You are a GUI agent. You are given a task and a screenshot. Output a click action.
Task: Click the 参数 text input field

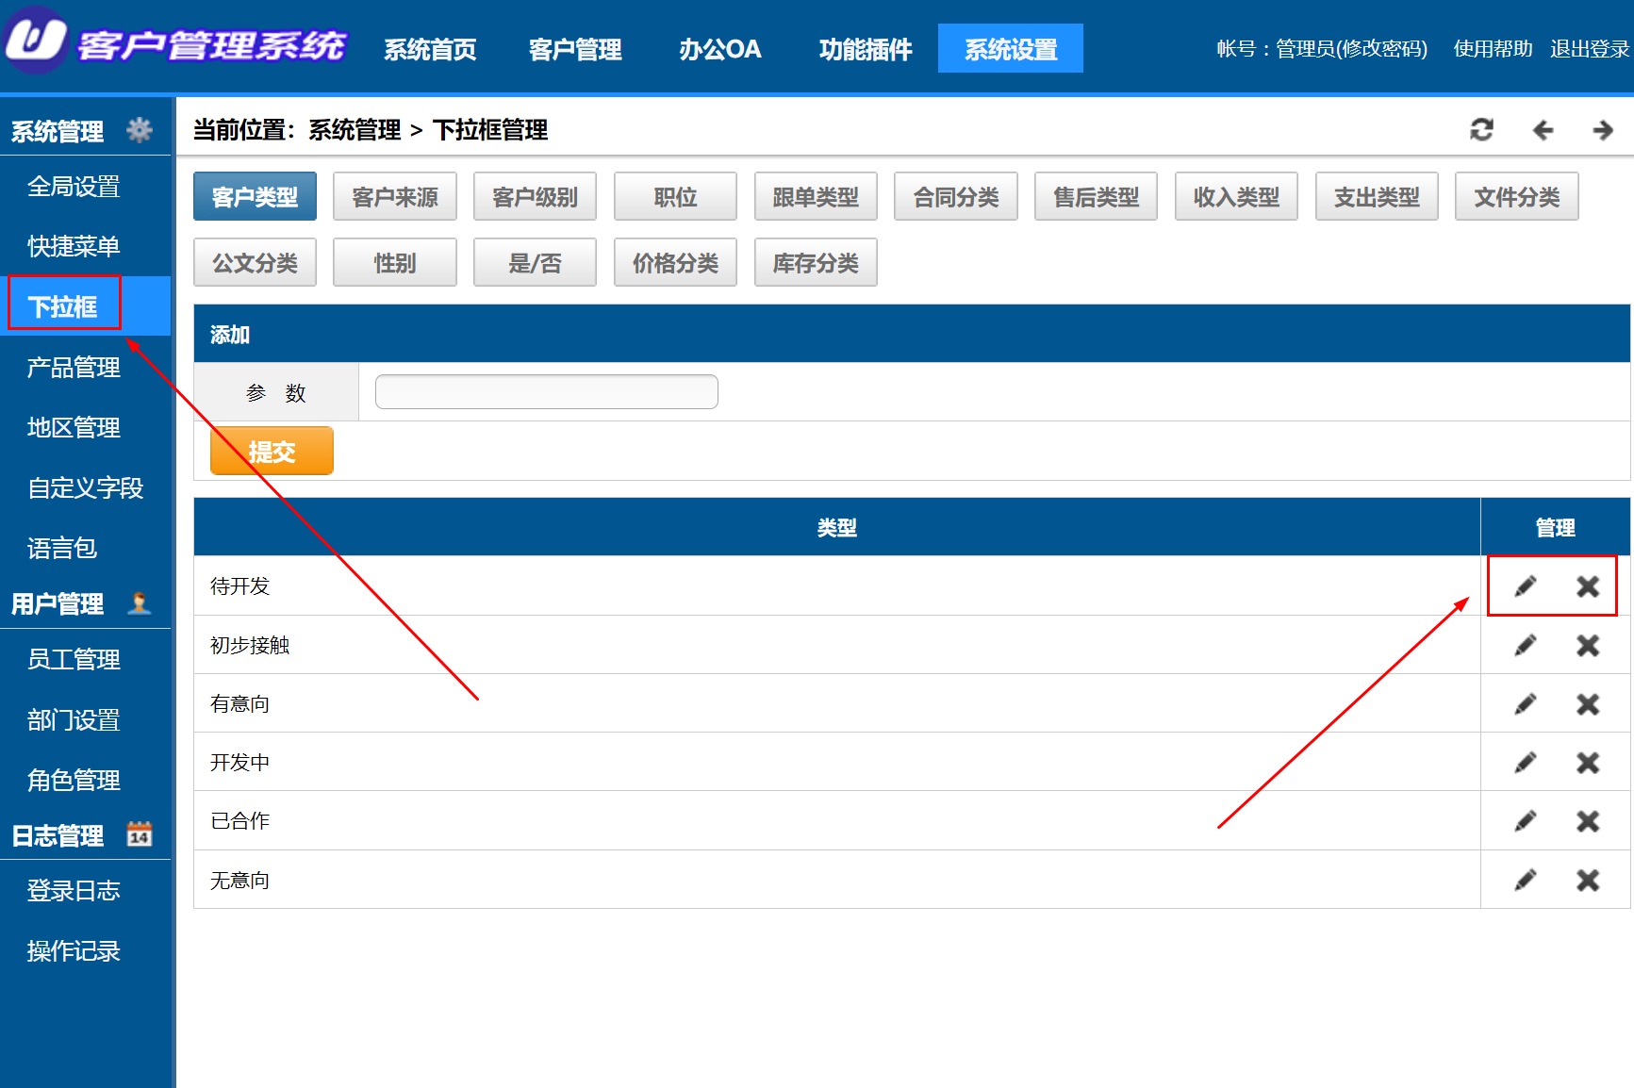coord(546,392)
